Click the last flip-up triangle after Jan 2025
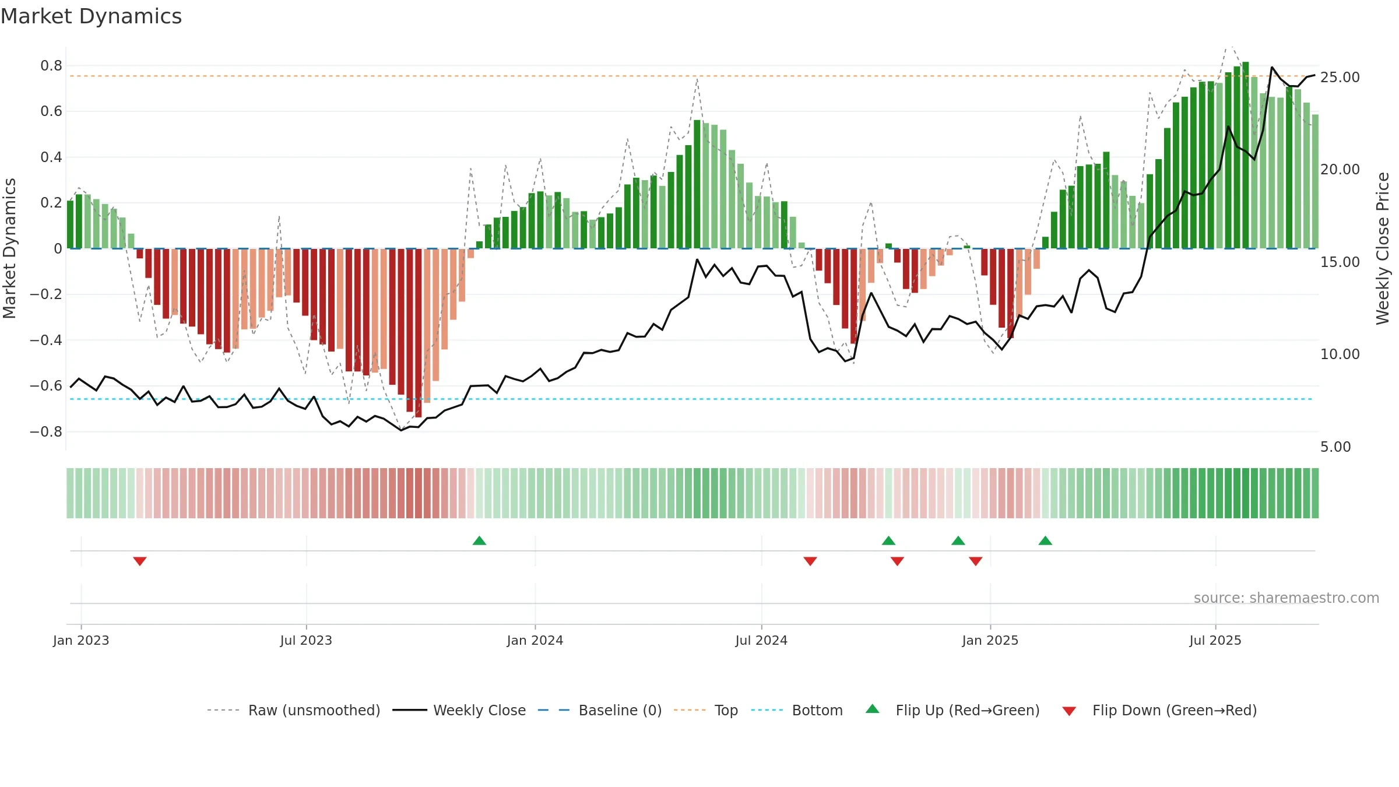This screenshot has width=1399, height=787. (1045, 540)
